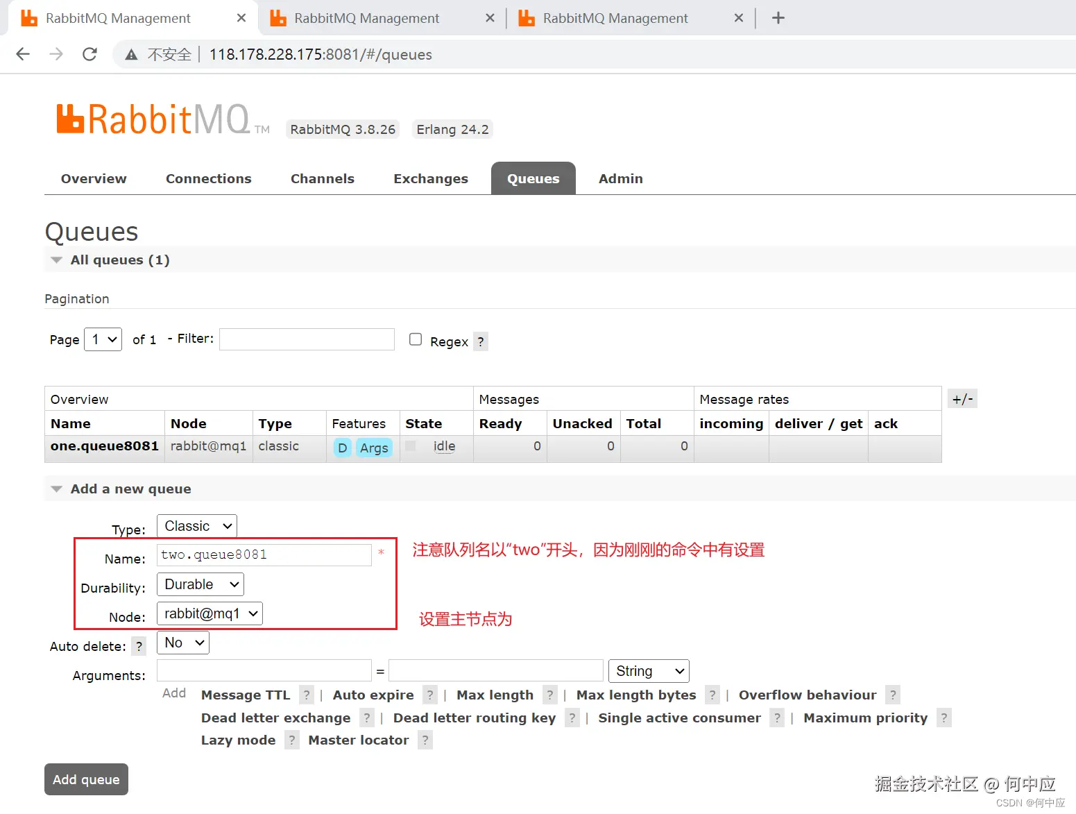Click the Arguments value input field

[496, 670]
